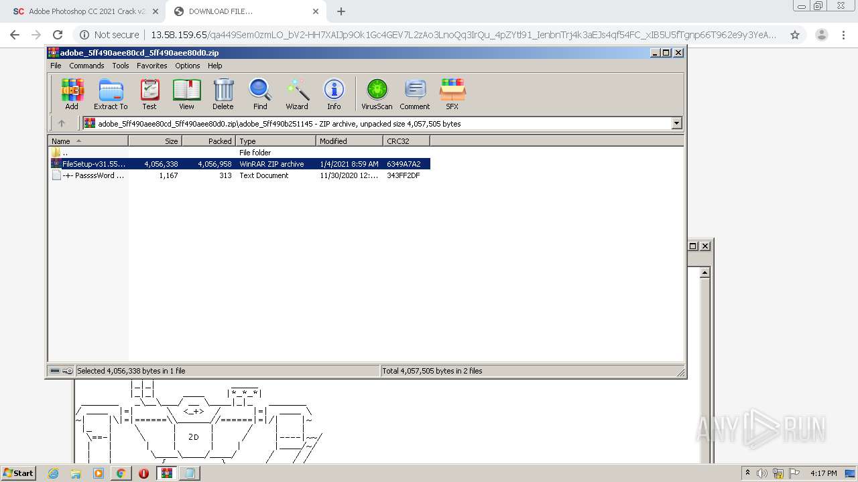Click 'Selected 4,056,338 bytes in 1 file' status

[x=131, y=371]
